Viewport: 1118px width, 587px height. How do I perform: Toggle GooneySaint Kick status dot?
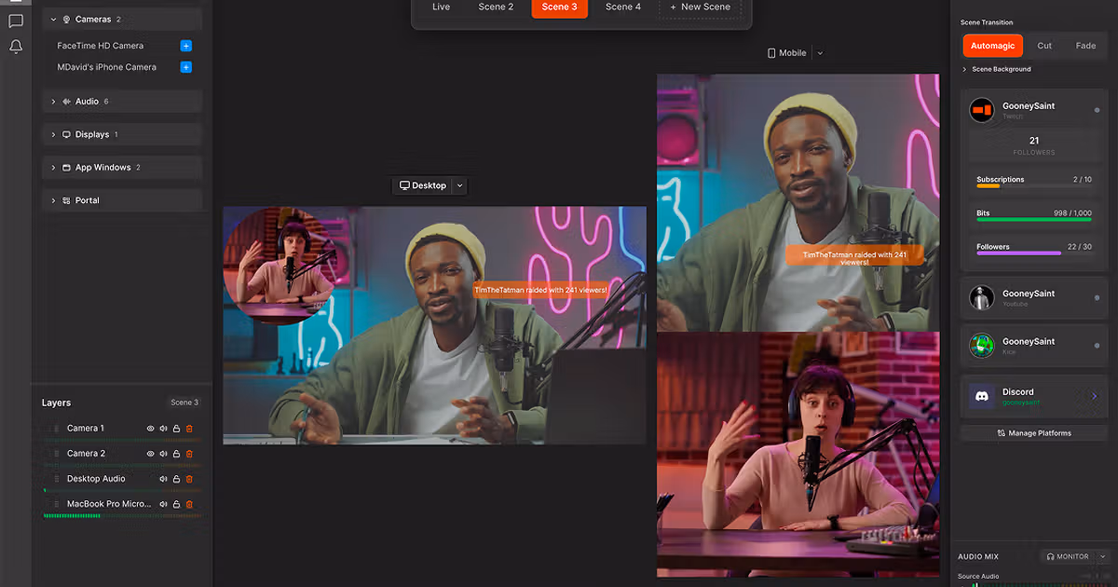1097,346
